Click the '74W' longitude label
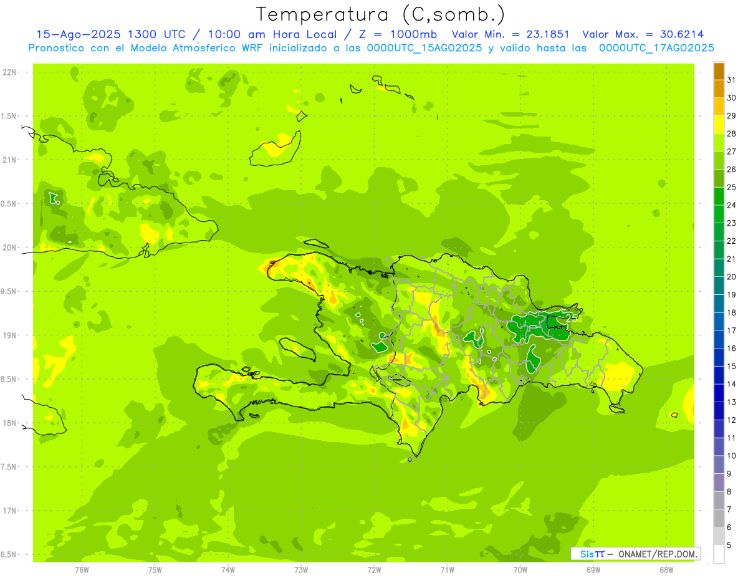748x578 pixels. click(x=228, y=570)
